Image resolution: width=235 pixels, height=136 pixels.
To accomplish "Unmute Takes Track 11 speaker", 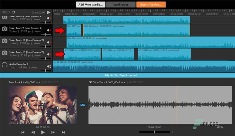I will tap(49, 42).
